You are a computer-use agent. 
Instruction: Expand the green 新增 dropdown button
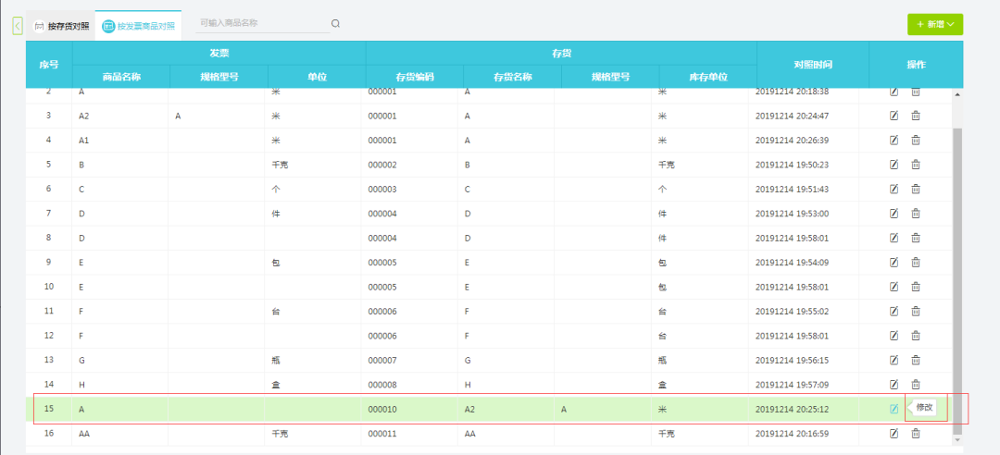point(935,24)
